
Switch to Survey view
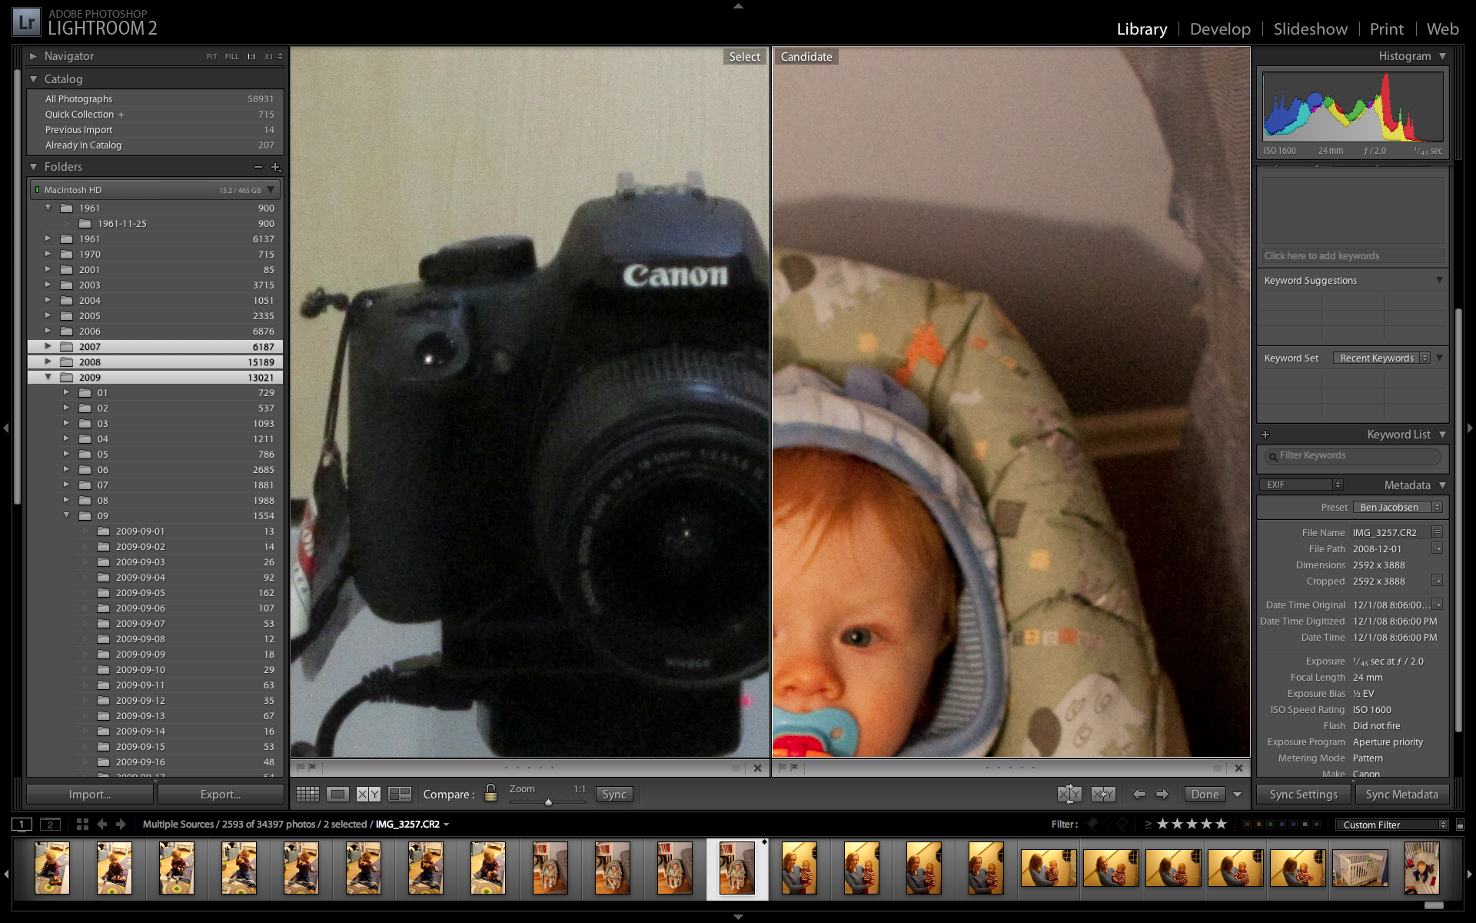[400, 794]
